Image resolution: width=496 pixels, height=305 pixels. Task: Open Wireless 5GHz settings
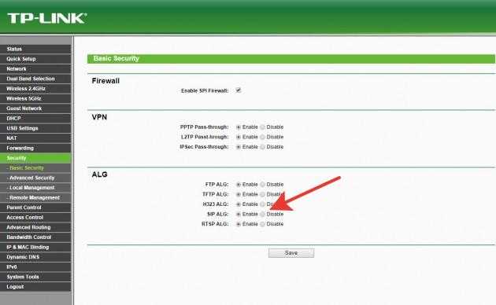(35, 98)
